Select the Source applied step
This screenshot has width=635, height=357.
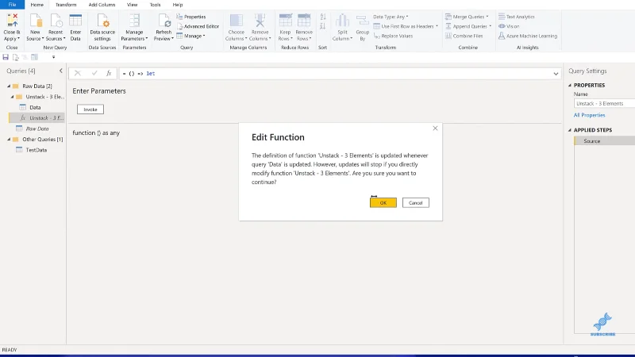click(604, 141)
